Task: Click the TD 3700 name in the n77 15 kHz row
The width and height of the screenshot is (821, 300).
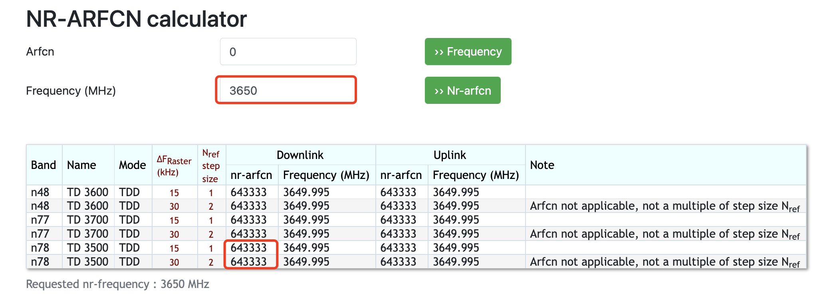Action: coord(87,220)
